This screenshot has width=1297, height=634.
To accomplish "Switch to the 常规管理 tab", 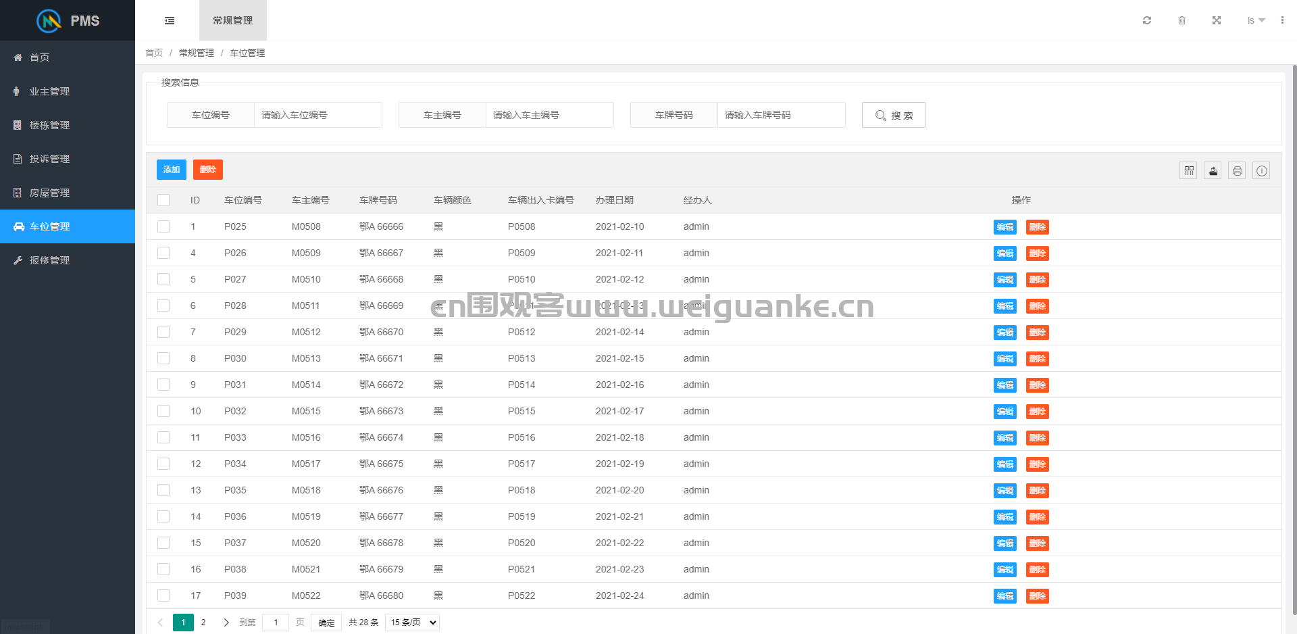I will pos(233,20).
